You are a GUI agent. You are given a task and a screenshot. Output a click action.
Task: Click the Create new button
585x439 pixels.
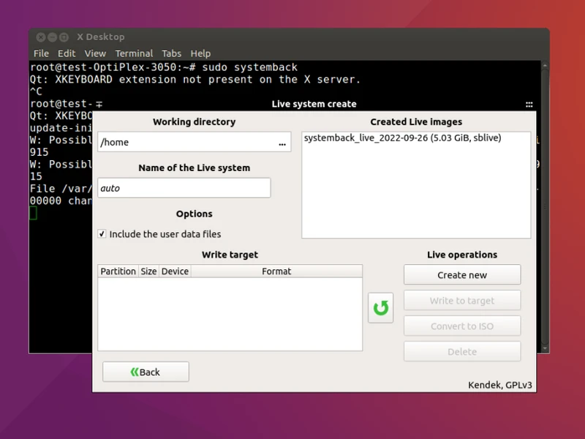462,275
